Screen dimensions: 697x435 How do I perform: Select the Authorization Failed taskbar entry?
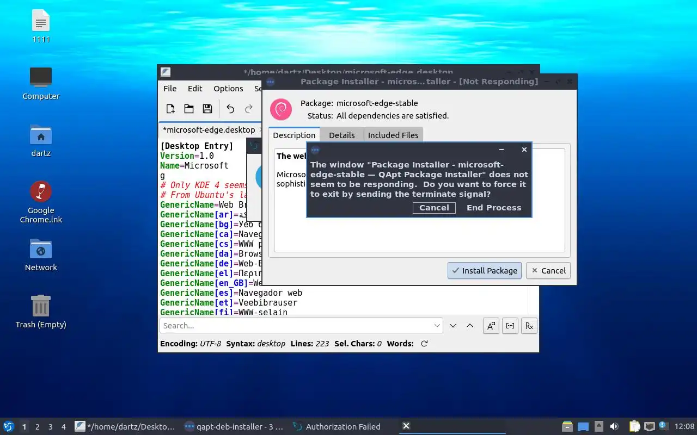pos(344,426)
